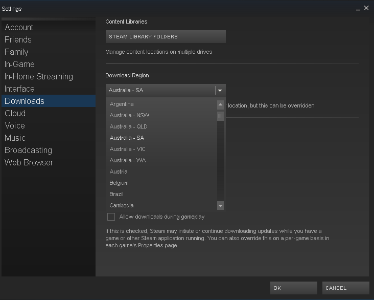This screenshot has width=374, height=300.
Task: Enable Allow downloads during gameplay checkbox
Action: [111, 217]
